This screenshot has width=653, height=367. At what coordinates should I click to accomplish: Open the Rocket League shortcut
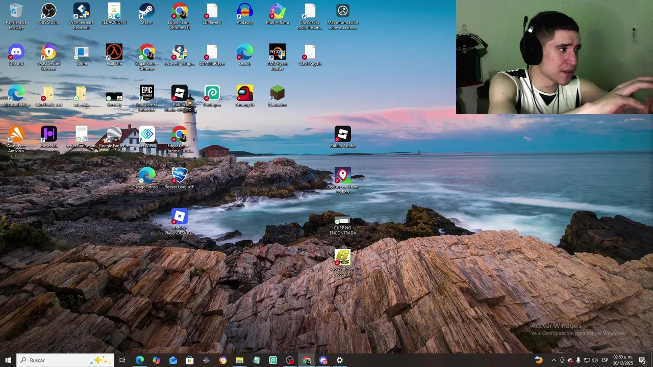tap(180, 178)
